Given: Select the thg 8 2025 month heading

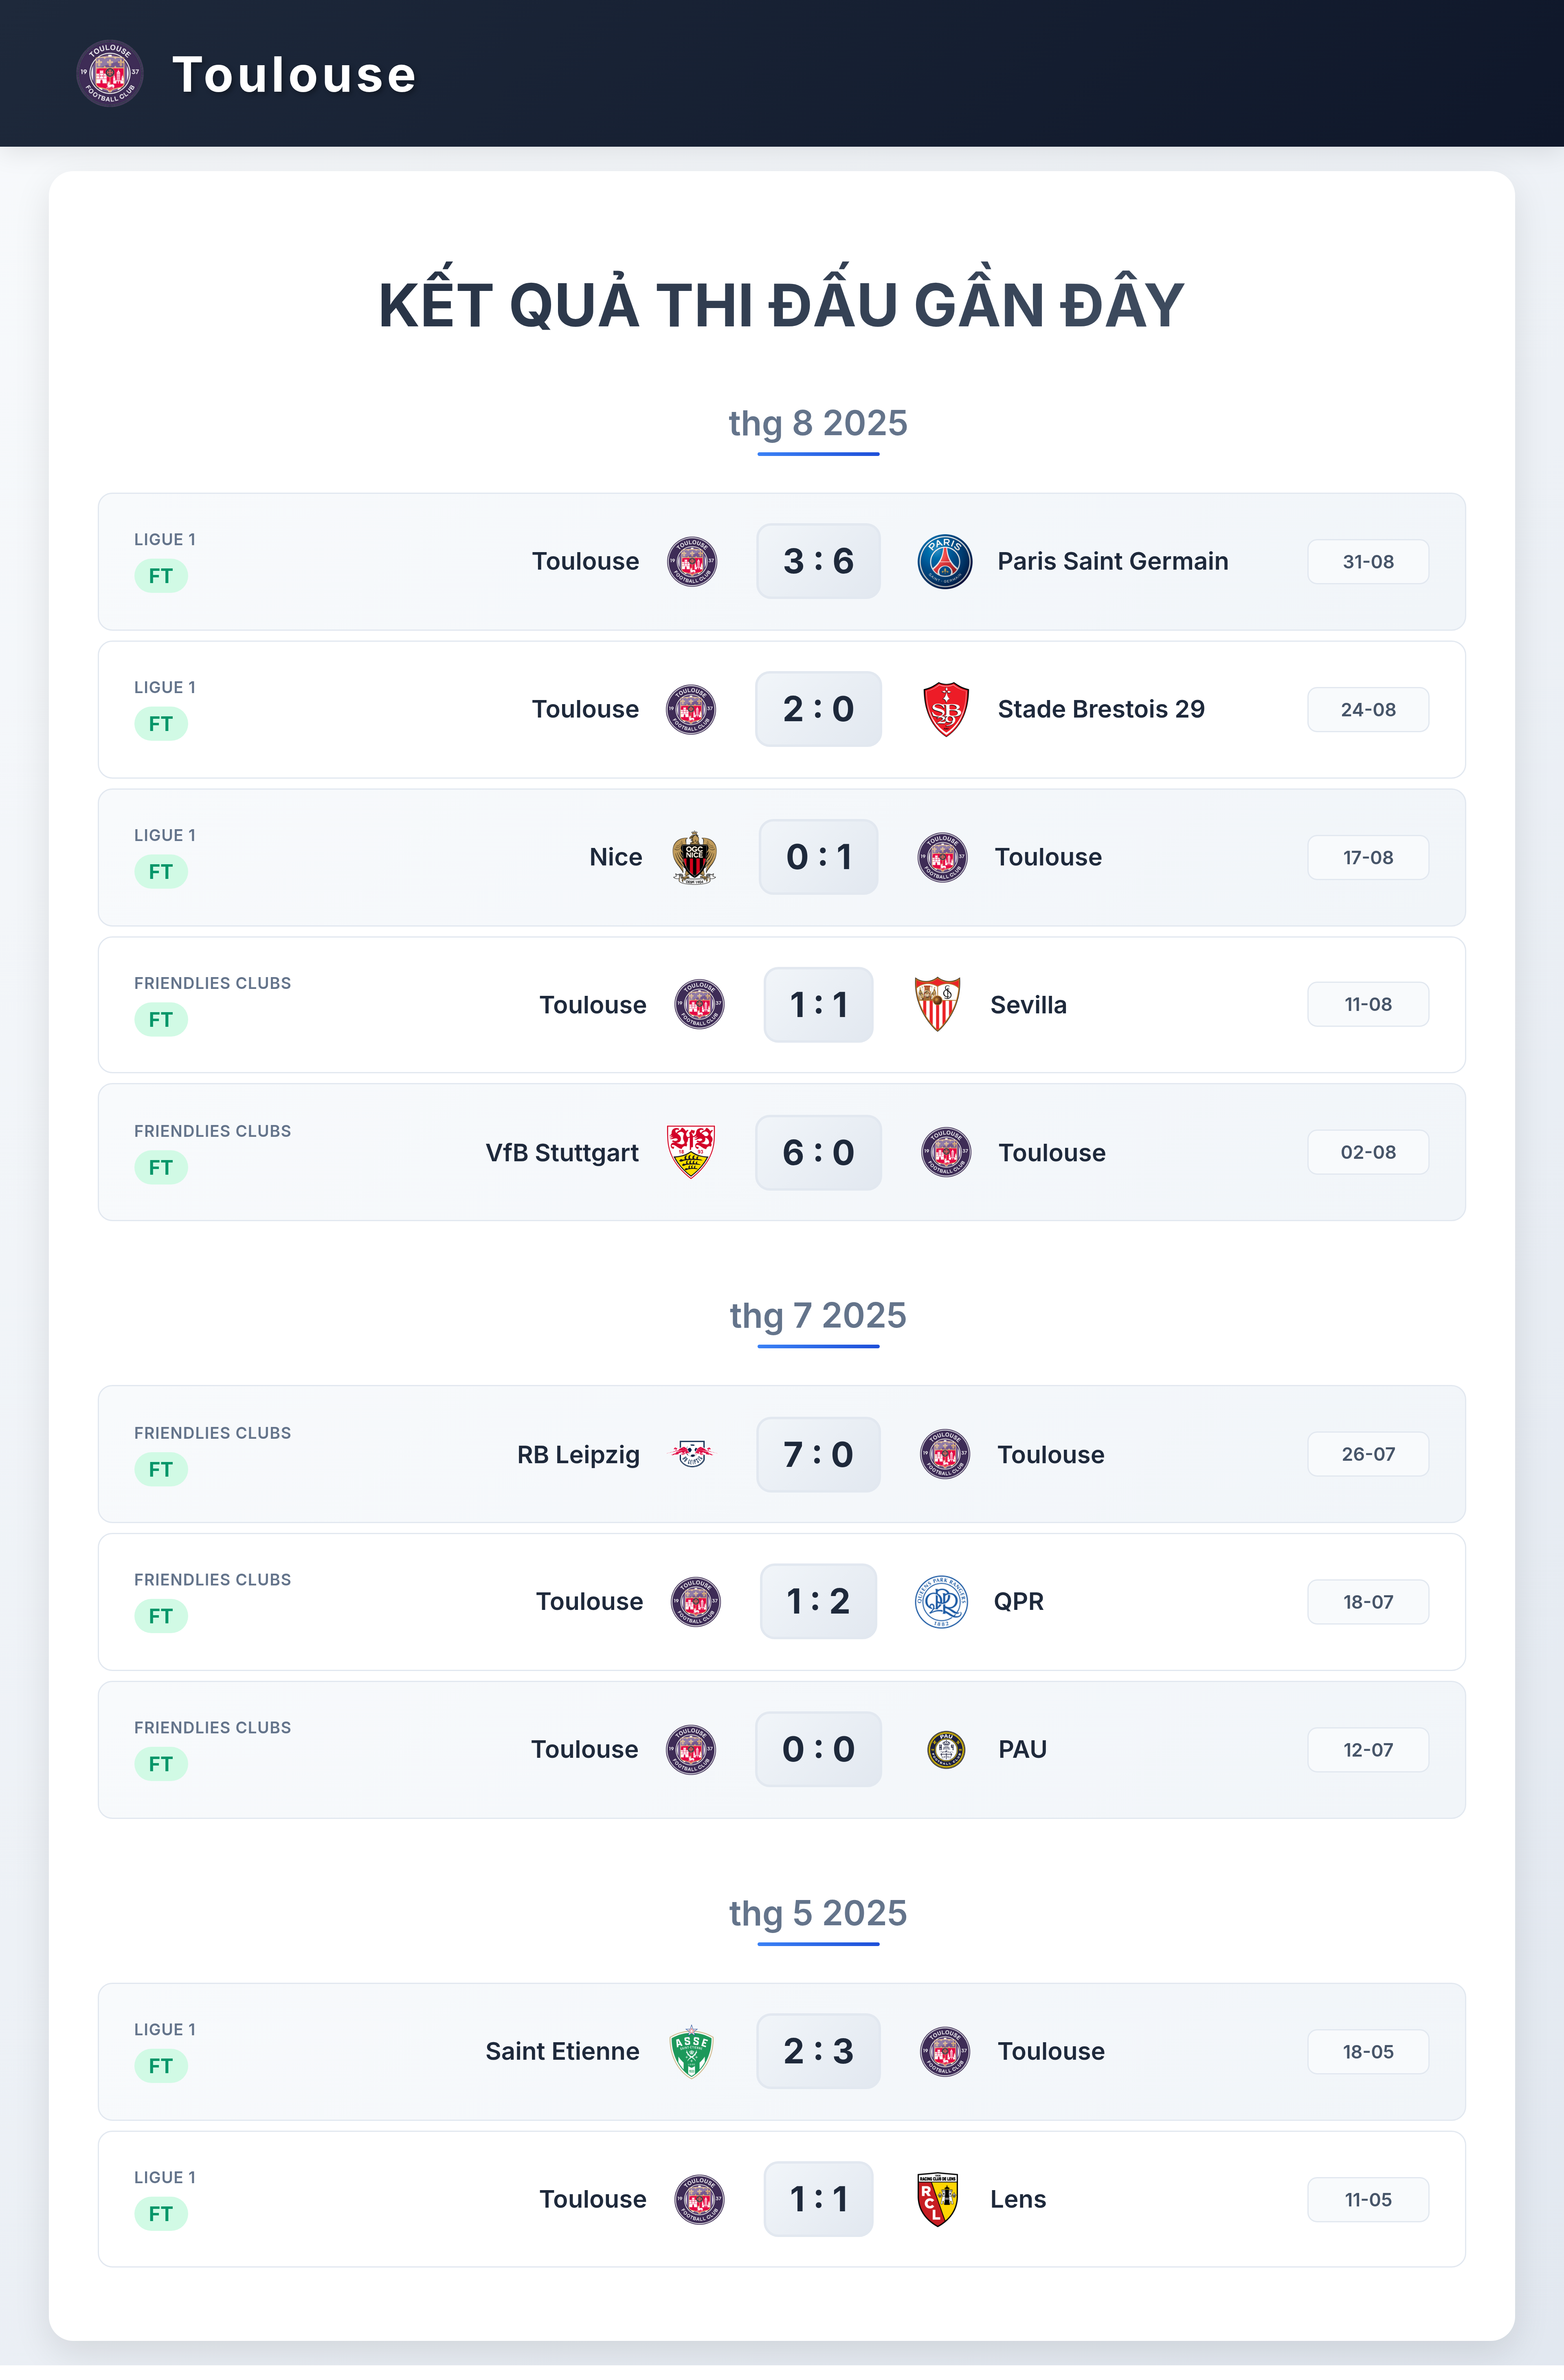Looking at the screenshot, I should (817, 423).
